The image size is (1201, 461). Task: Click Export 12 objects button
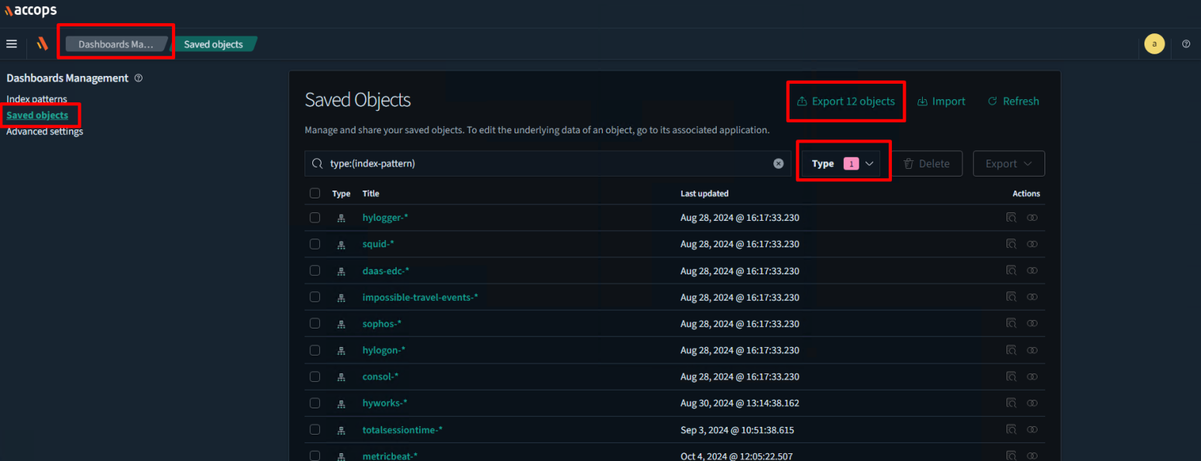coord(845,101)
